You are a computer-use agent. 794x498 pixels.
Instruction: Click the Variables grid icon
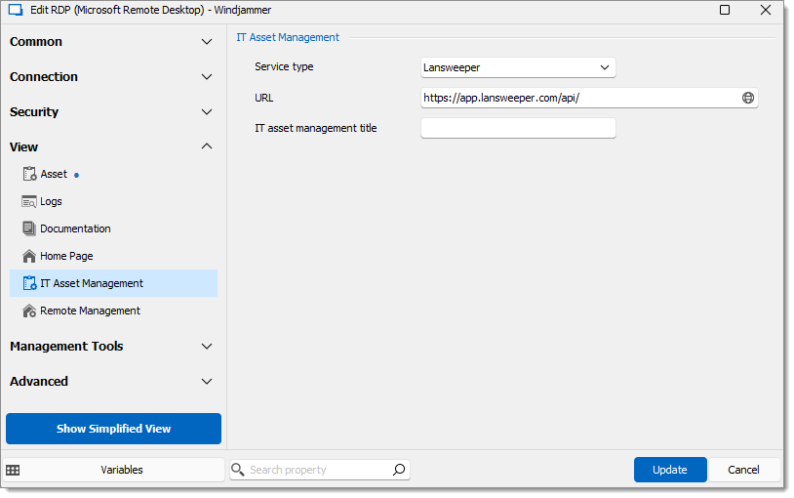pyautogui.click(x=13, y=470)
